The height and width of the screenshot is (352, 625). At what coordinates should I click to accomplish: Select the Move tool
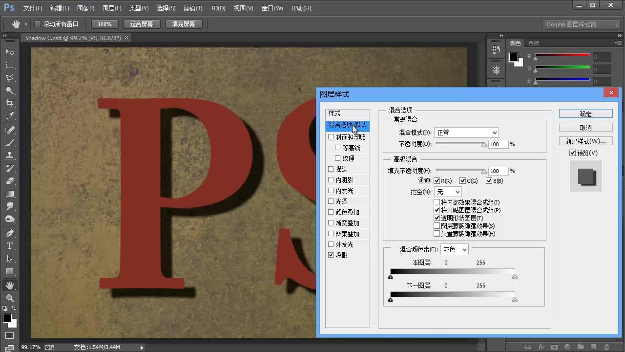point(10,52)
